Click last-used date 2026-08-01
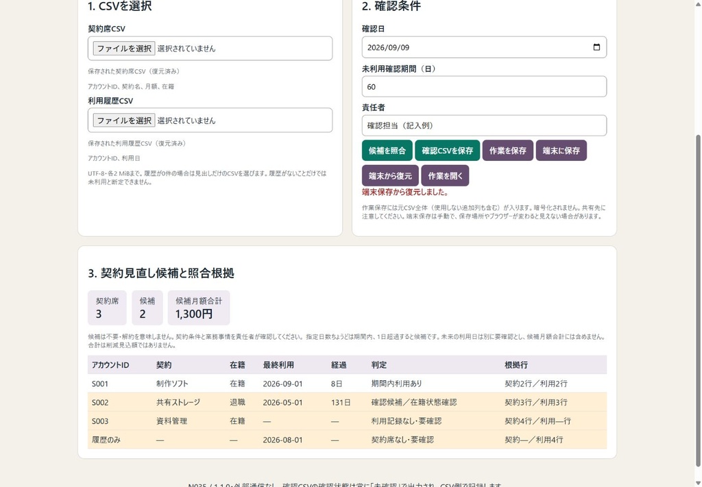This screenshot has height=487, width=702. click(x=282, y=440)
